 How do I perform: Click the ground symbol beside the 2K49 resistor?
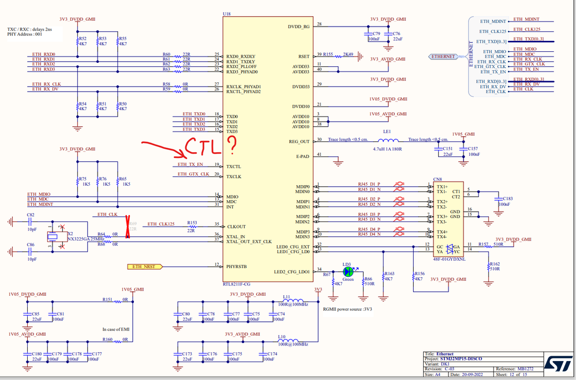point(361,57)
